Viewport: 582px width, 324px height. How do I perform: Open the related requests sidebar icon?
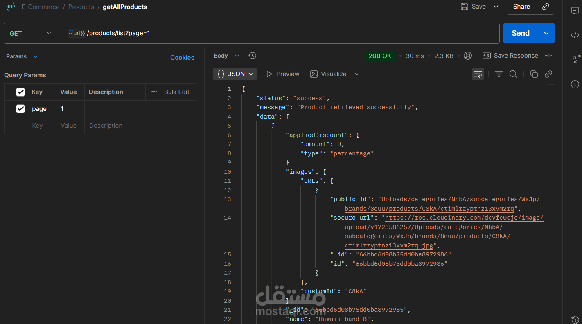(576, 59)
